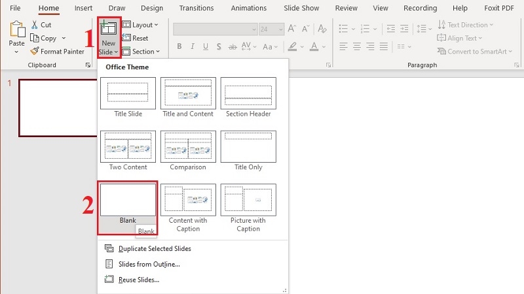
Task: Choose the Two Content layout
Action: pos(128,150)
